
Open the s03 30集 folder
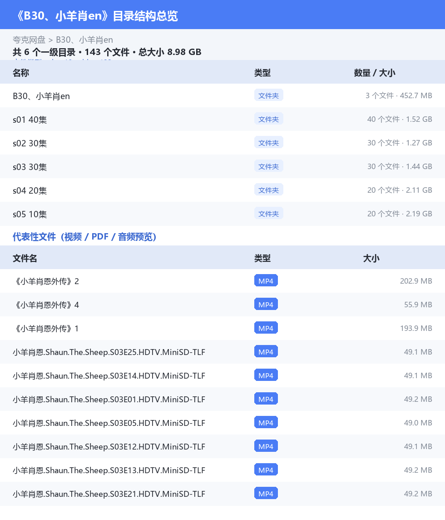222,166
